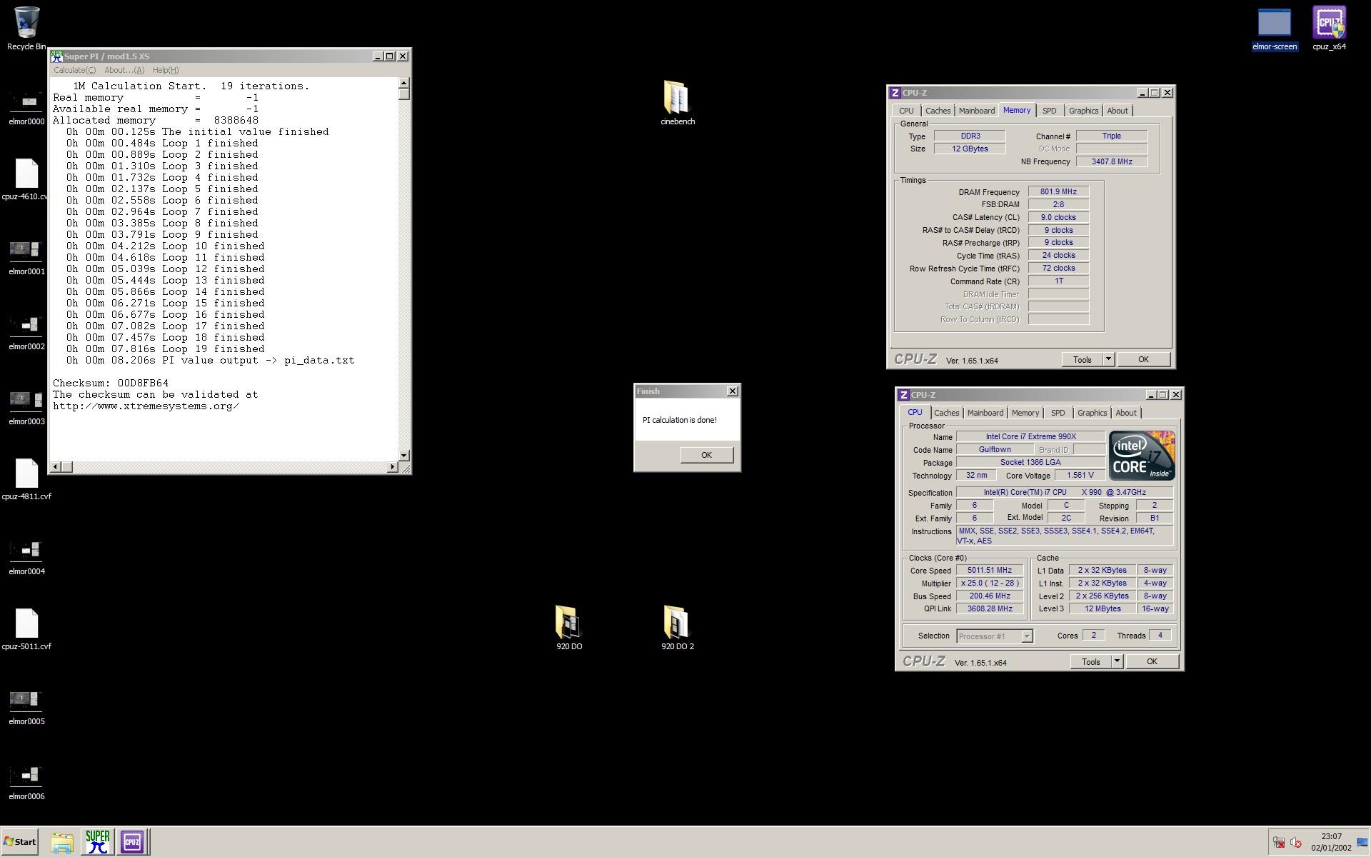Click Super PI vertical scrollbar up arrow

click(404, 83)
